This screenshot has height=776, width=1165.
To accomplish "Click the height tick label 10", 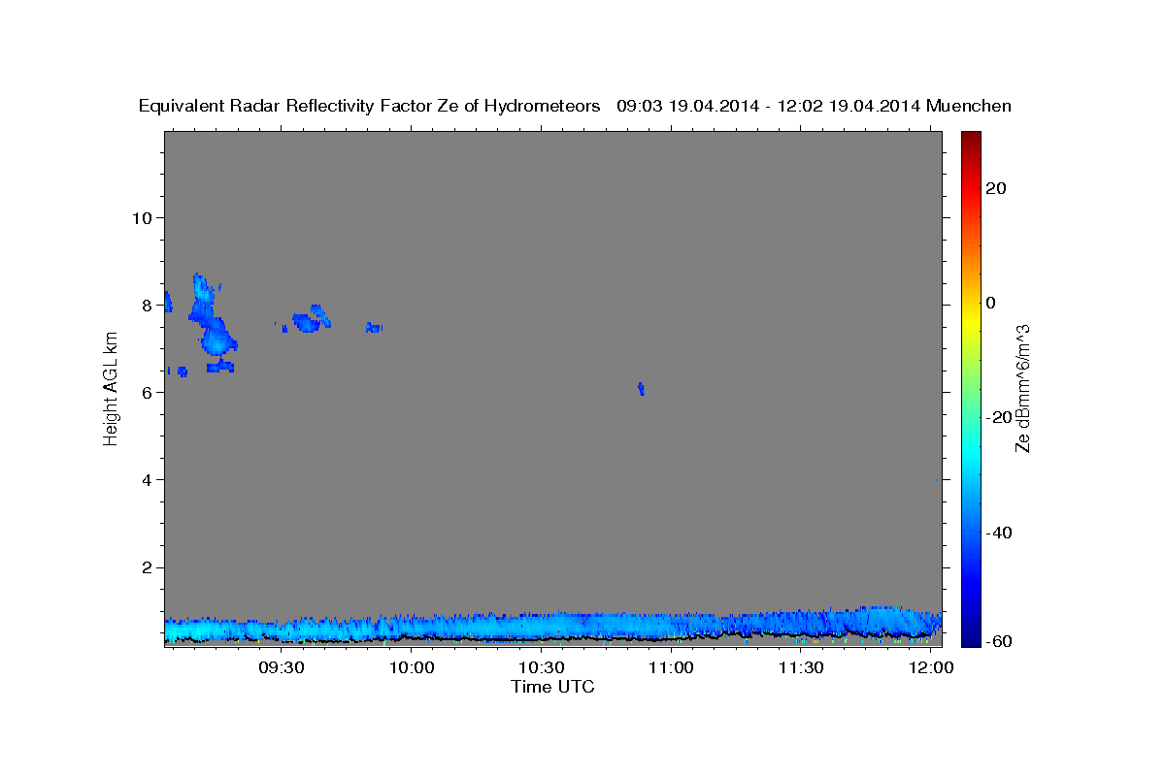I will pos(142,217).
